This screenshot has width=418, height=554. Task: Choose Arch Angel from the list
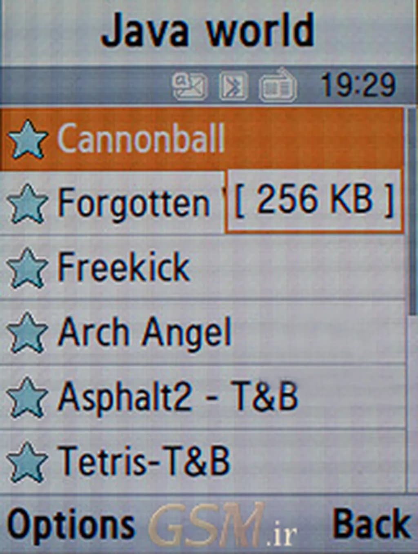coord(202,332)
